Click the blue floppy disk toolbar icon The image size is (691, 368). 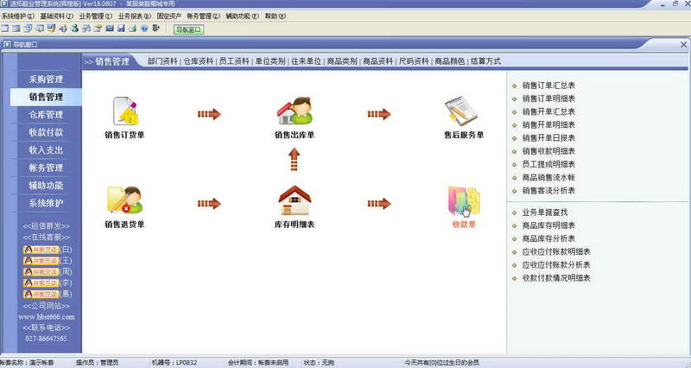point(121,29)
